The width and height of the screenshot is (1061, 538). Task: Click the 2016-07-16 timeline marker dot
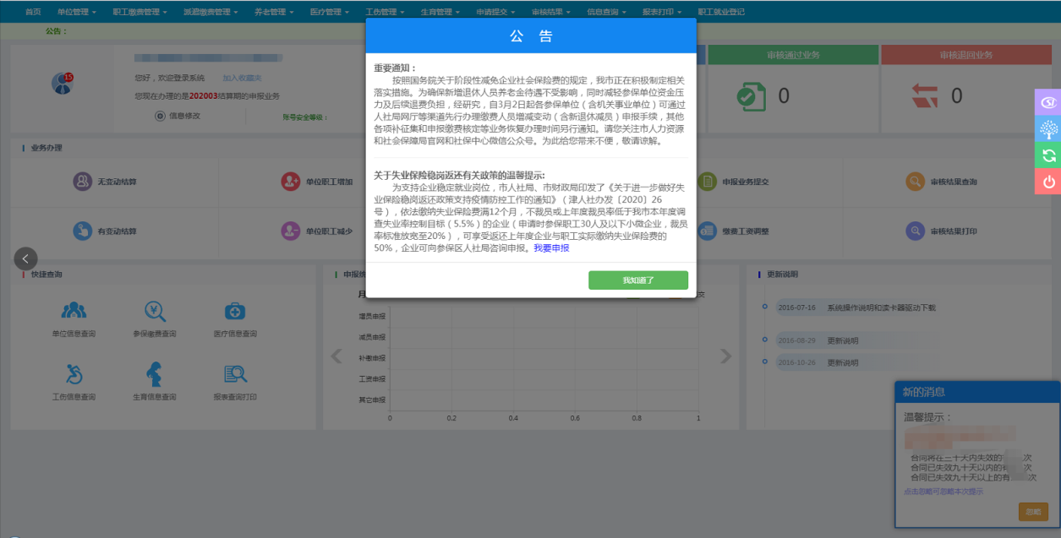[764, 307]
